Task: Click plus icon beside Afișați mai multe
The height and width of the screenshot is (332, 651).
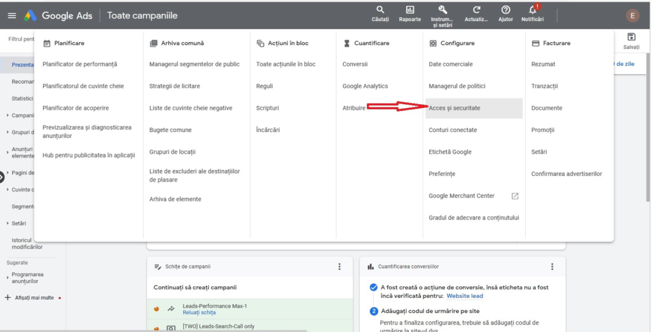Action: coord(8,298)
